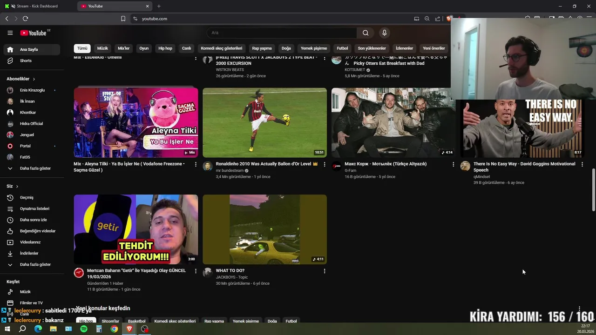Open more options for David Goggins video
Image resolution: width=596 pixels, height=335 pixels.
coord(582,164)
